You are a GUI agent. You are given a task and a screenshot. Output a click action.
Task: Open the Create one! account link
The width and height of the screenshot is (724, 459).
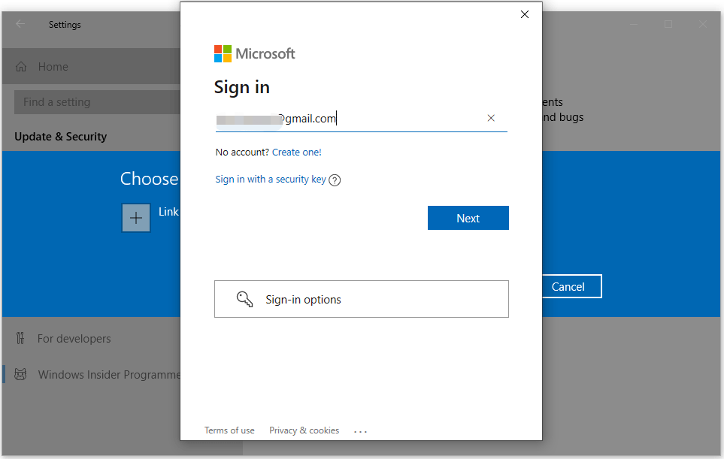click(296, 152)
